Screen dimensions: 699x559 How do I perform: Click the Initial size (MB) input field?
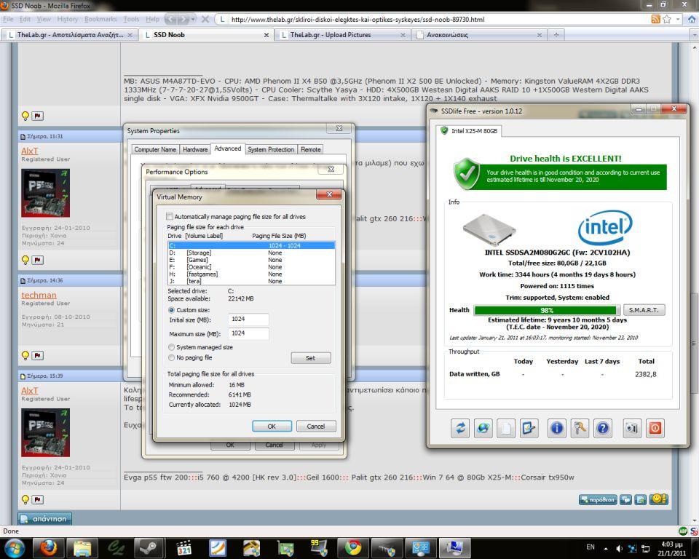(x=249, y=320)
